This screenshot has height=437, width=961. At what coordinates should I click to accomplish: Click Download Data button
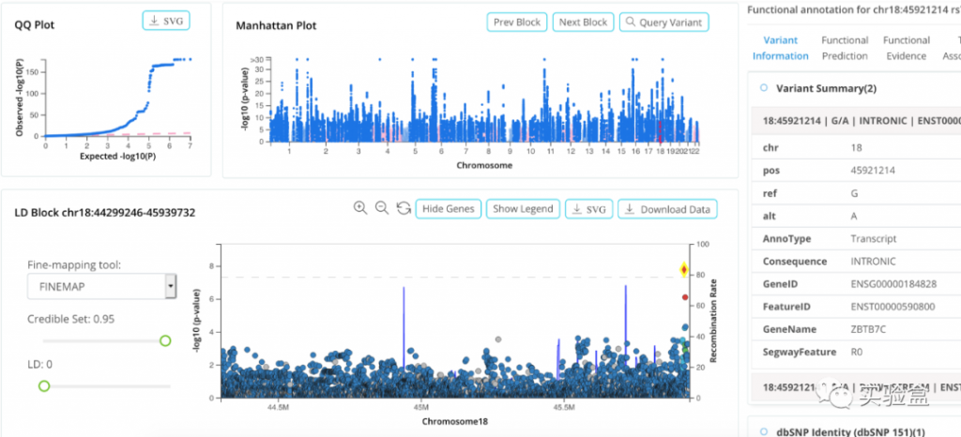pos(667,209)
